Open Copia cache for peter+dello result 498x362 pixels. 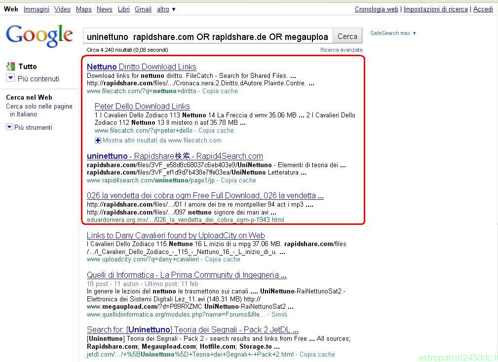(216, 130)
